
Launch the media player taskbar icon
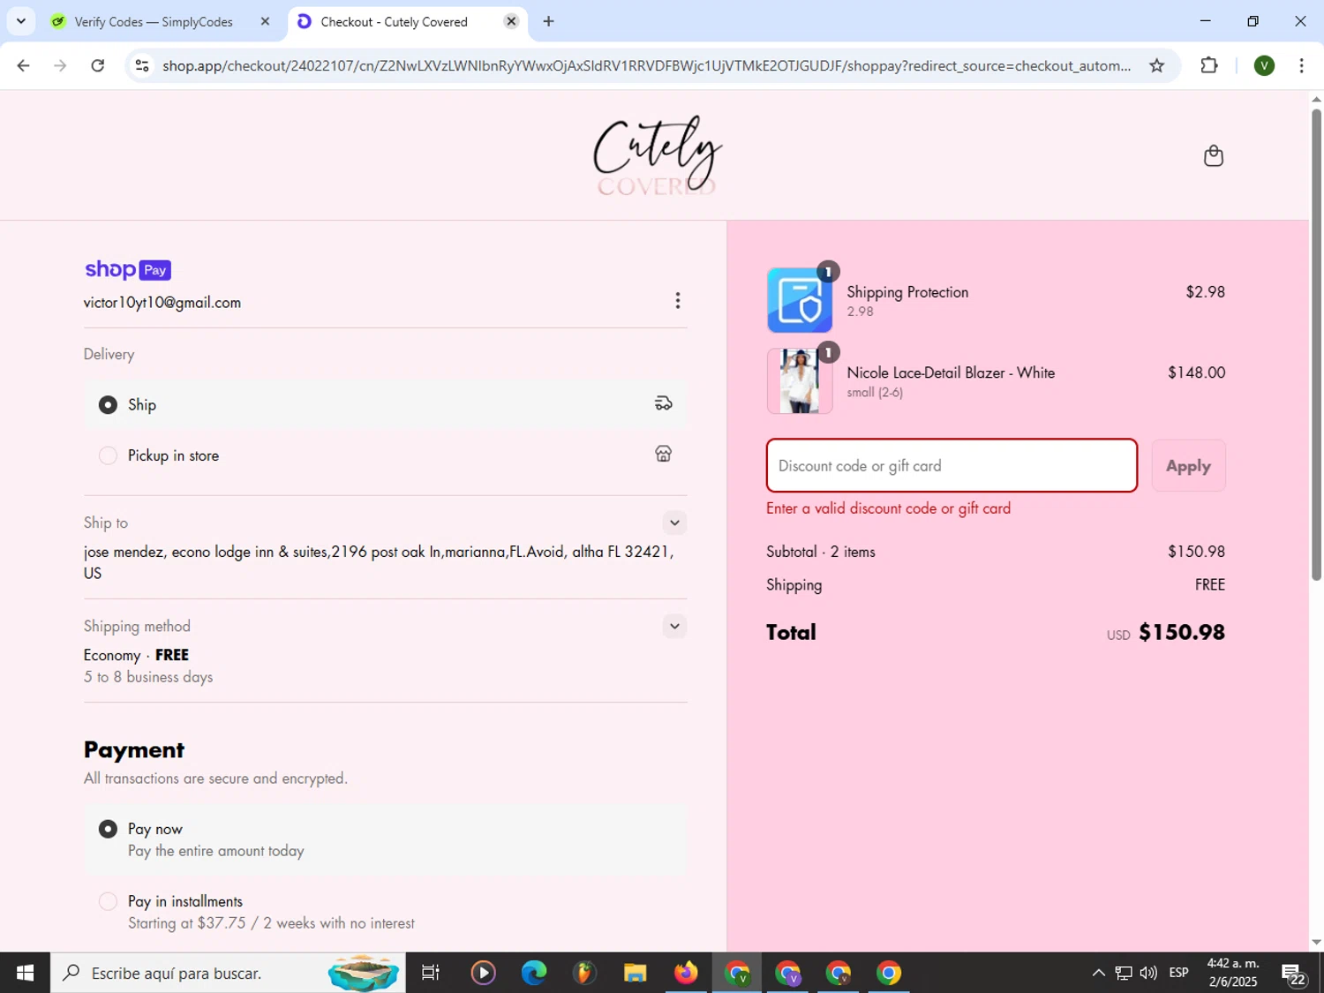(x=483, y=973)
